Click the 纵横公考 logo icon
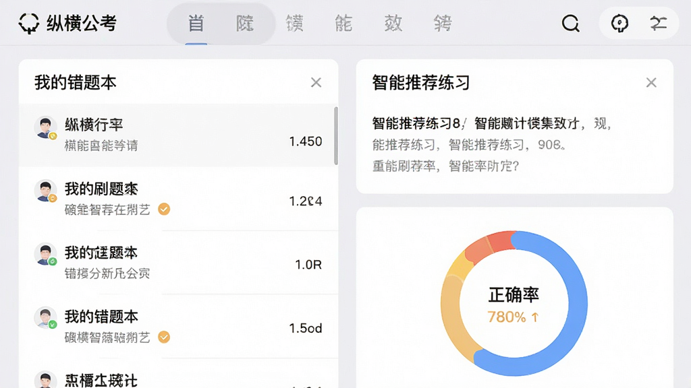Image resolution: width=691 pixels, height=388 pixels. click(x=28, y=23)
